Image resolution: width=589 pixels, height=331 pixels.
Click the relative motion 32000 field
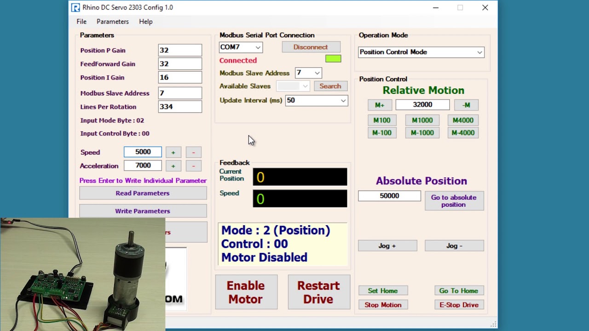point(422,105)
